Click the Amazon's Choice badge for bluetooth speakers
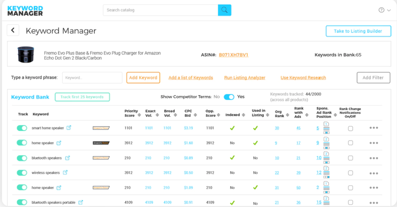 coord(102,157)
